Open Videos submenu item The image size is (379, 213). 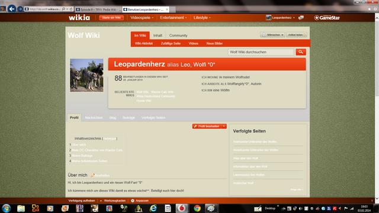coord(194,43)
